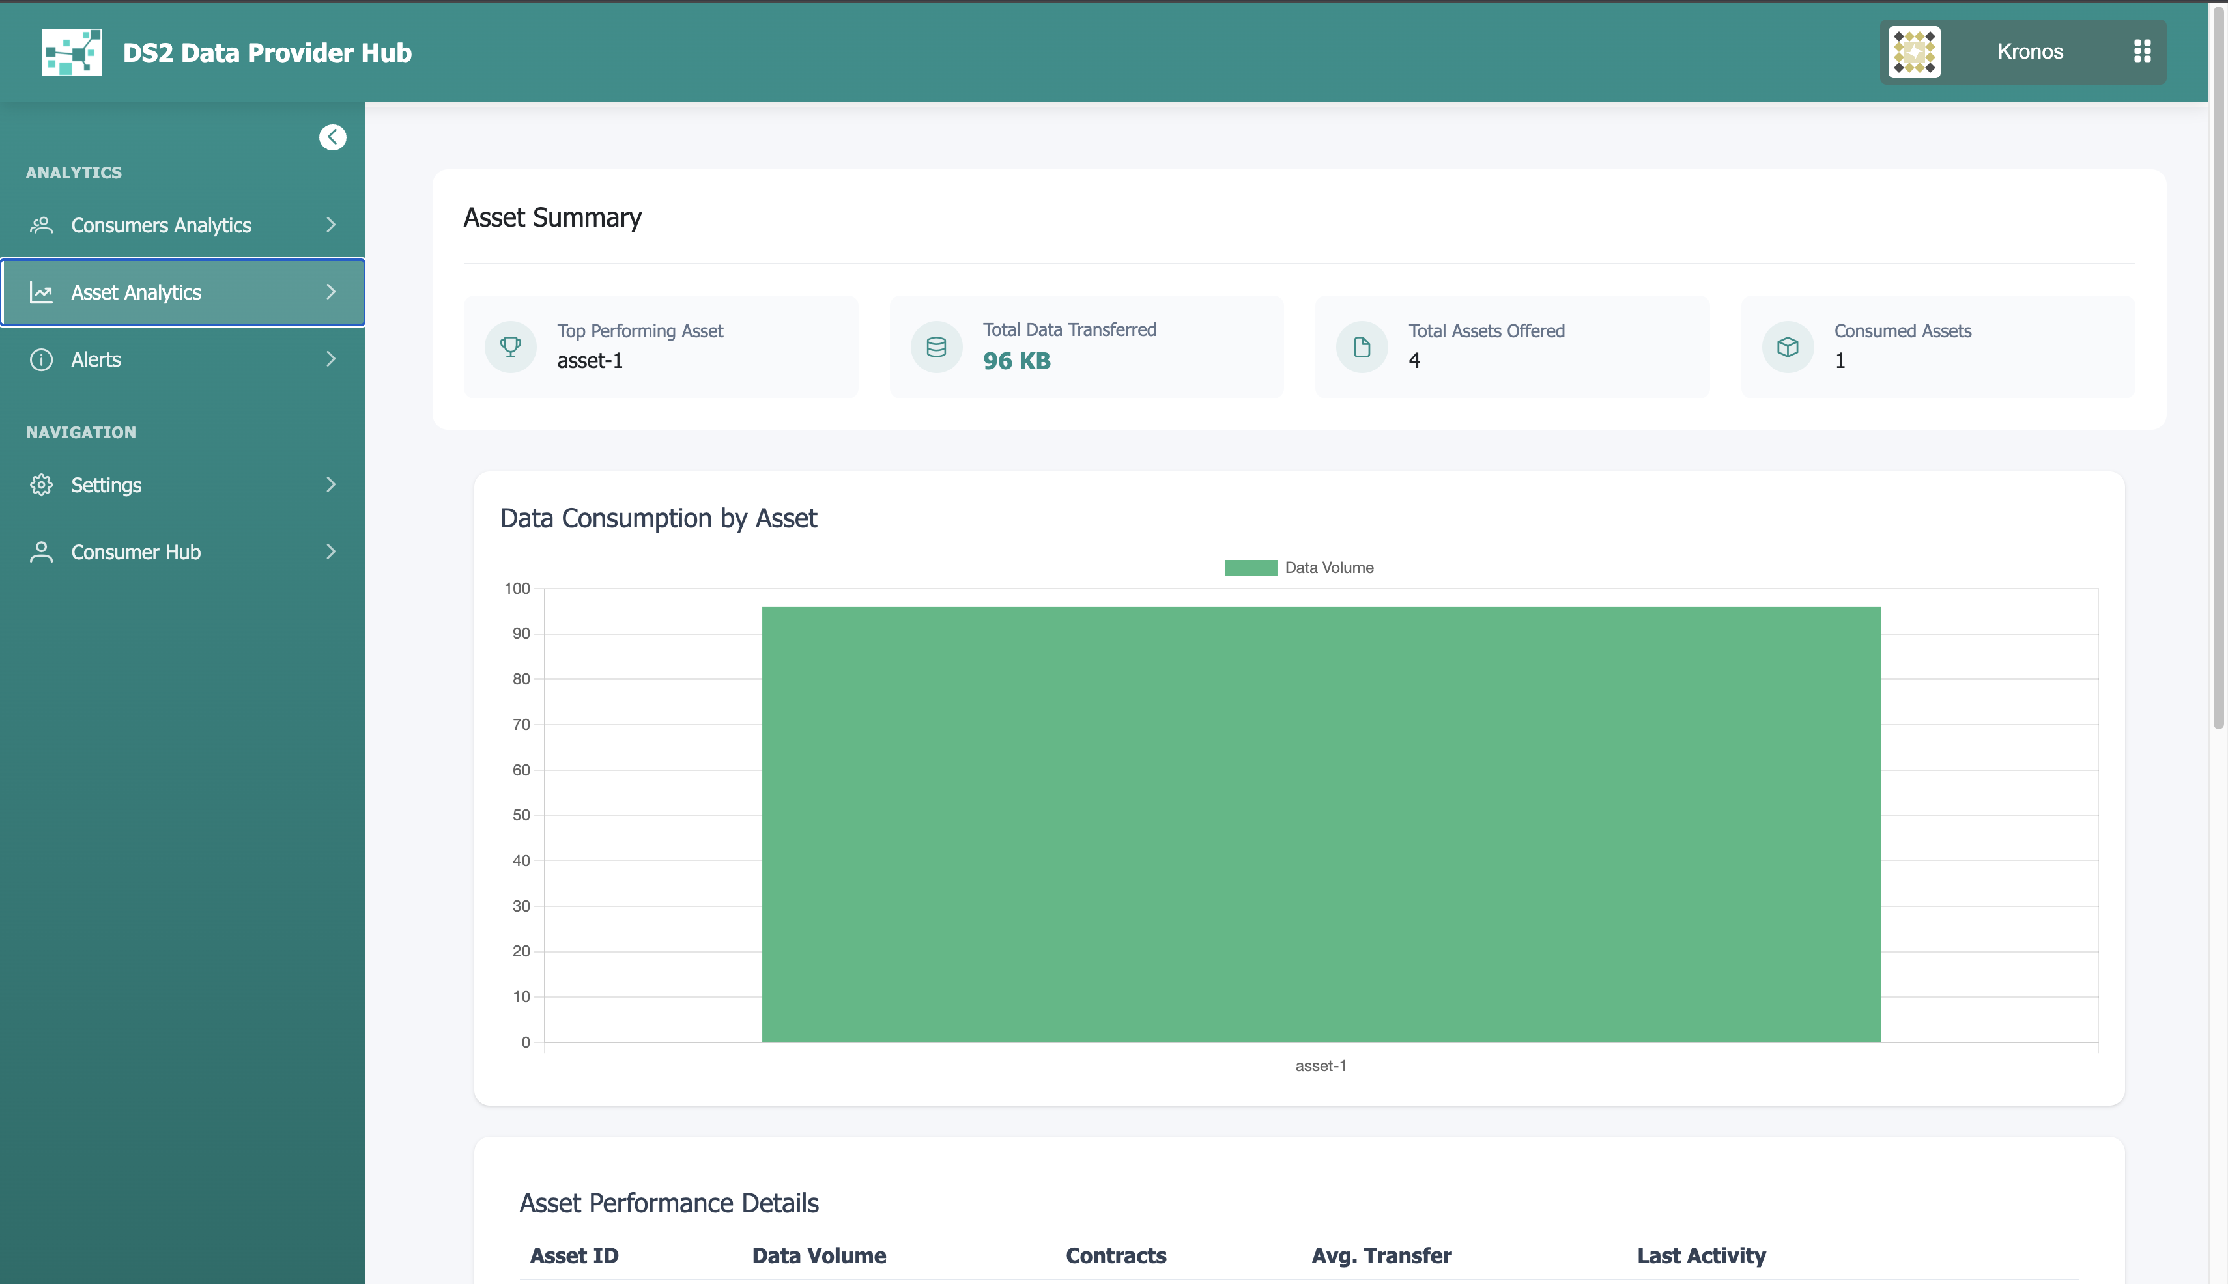This screenshot has height=1284, width=2228.
Task: Collapse the sidebar with the arrow button
Action: tap(333, 137)
